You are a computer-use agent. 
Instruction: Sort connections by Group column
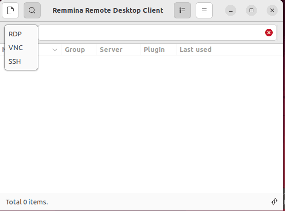75,50
